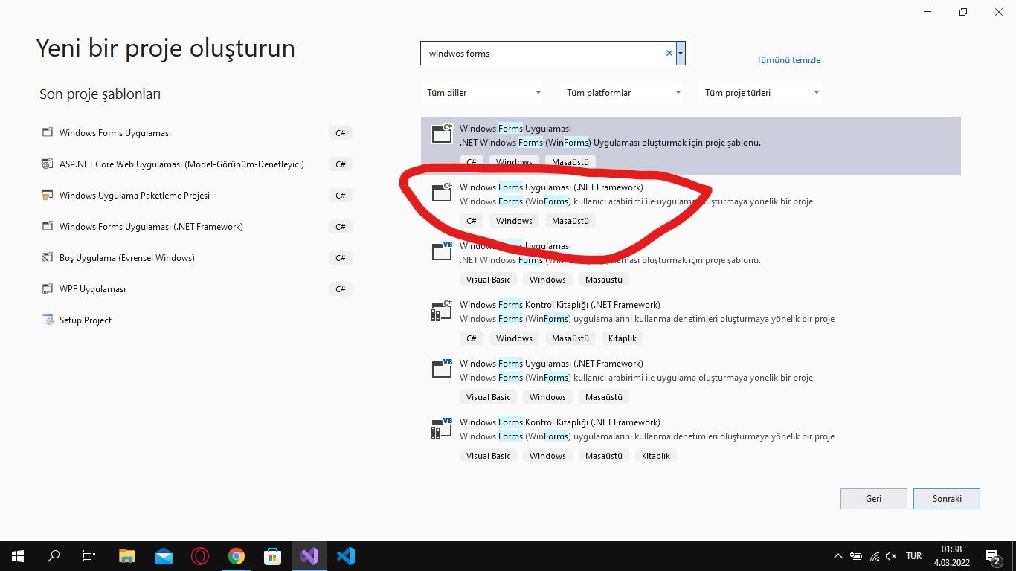
Task: Click the Tümünü temizle link
Action: click(788, 60)
